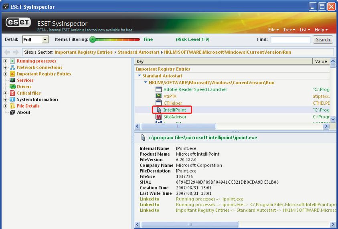Screen dimensions: 338x229
Task: Collapse the Standard Autostart group
Action: click(139, 76)
